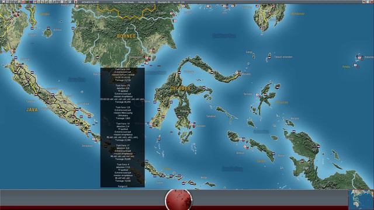
Task: Click 'Task Force 17' in the tooltip
Action: pyautogui.click(x=123, y=145)
